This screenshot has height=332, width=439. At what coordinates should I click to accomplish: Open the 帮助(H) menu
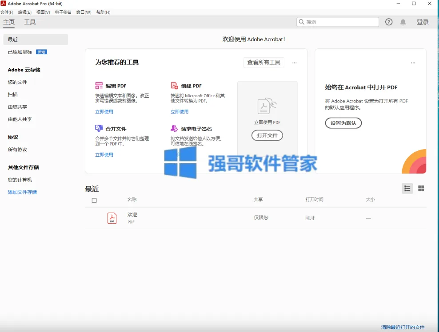(103, 12)
